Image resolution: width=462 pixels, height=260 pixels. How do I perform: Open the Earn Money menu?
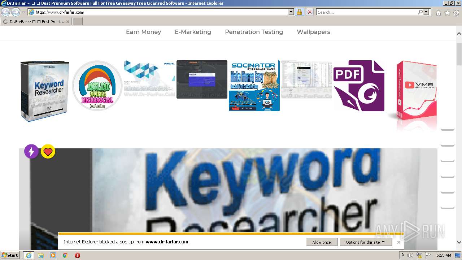tap(143, 32)
